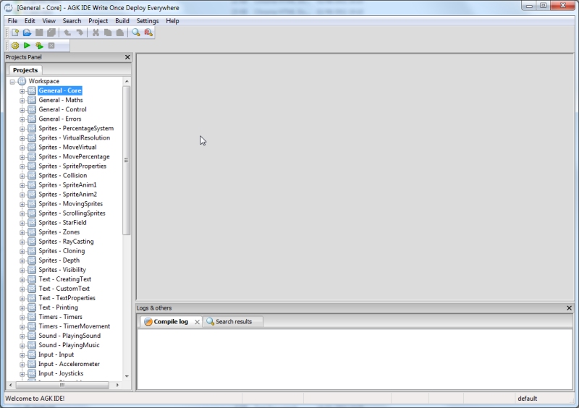
Task: Select the Sound - PlayingSound project
Action: 69,336
